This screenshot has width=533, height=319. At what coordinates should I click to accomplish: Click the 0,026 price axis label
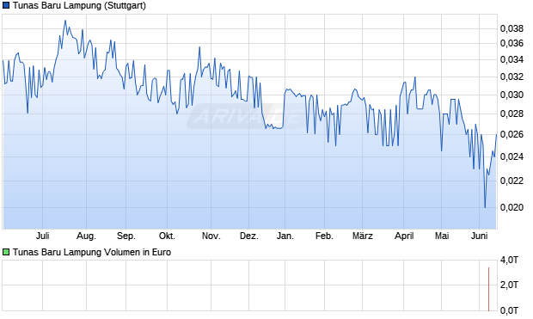click(x=512, y=135)
